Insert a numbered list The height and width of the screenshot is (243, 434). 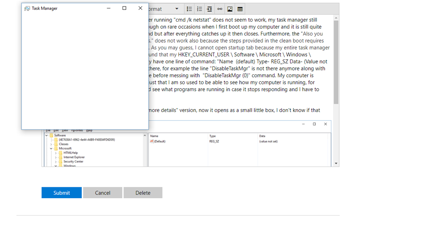[x=200, y=9]
